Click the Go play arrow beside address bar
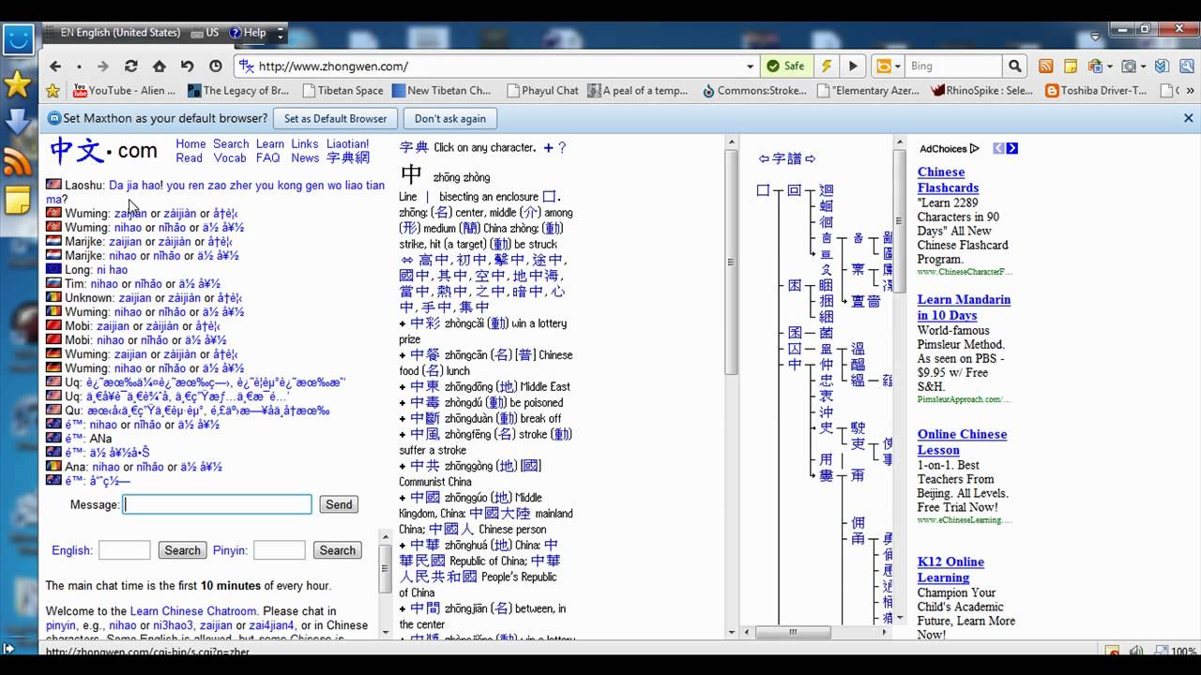 coord(853,66)
